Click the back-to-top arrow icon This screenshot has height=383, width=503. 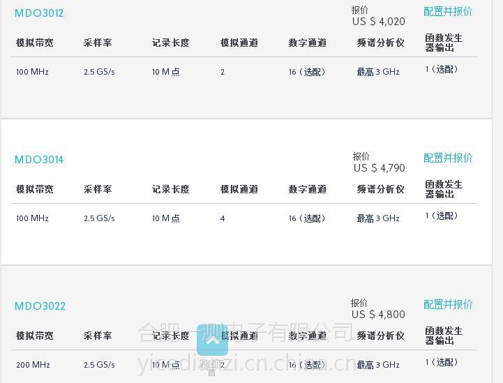(x=212, y=340)
